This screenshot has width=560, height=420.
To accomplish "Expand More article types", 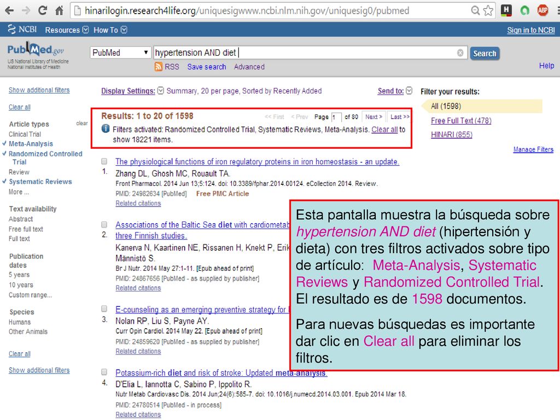I will [x=19, y=192].
